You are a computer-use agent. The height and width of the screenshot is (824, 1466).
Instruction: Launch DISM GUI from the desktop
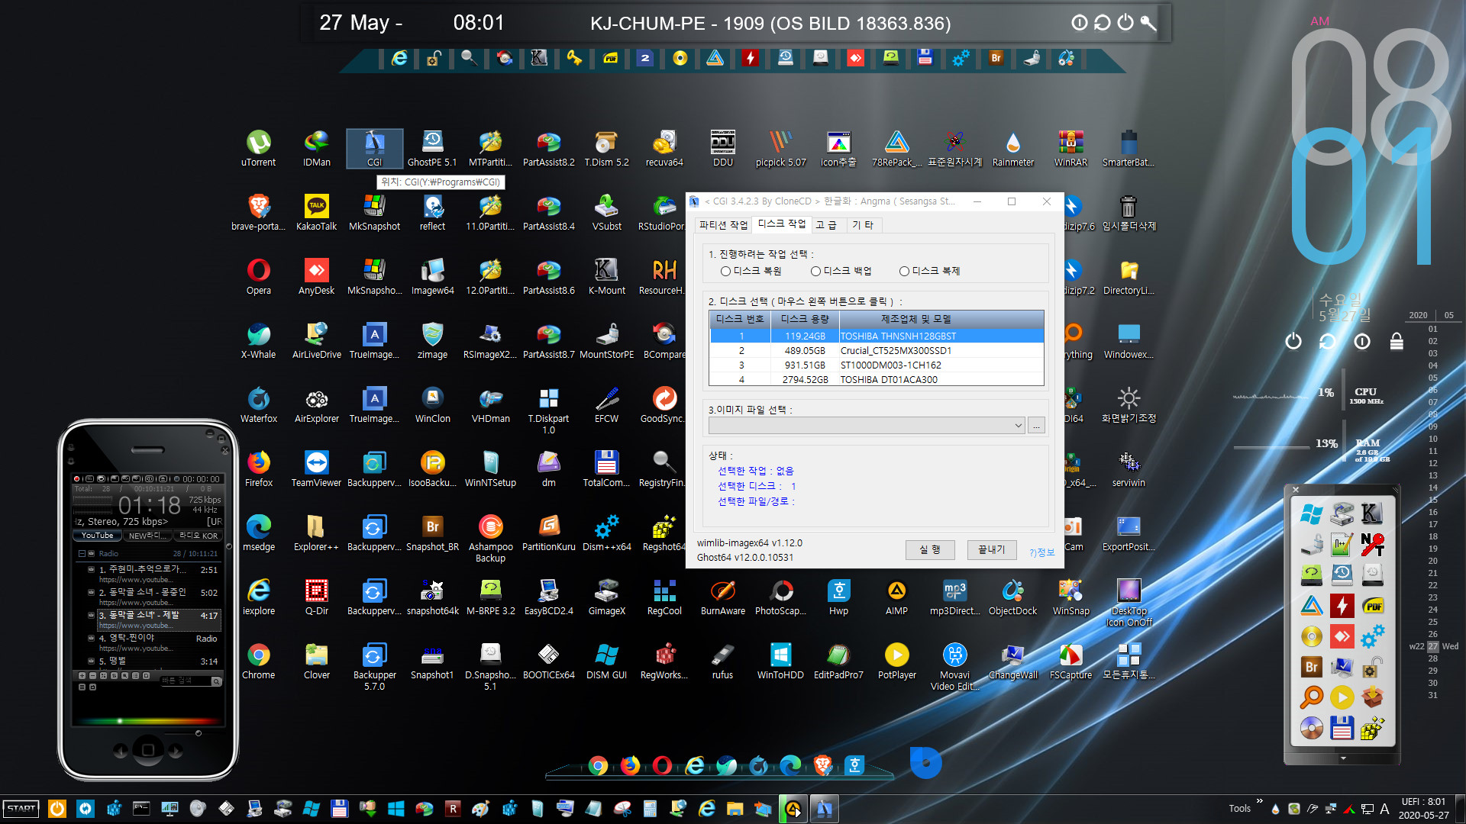point(606,661)
